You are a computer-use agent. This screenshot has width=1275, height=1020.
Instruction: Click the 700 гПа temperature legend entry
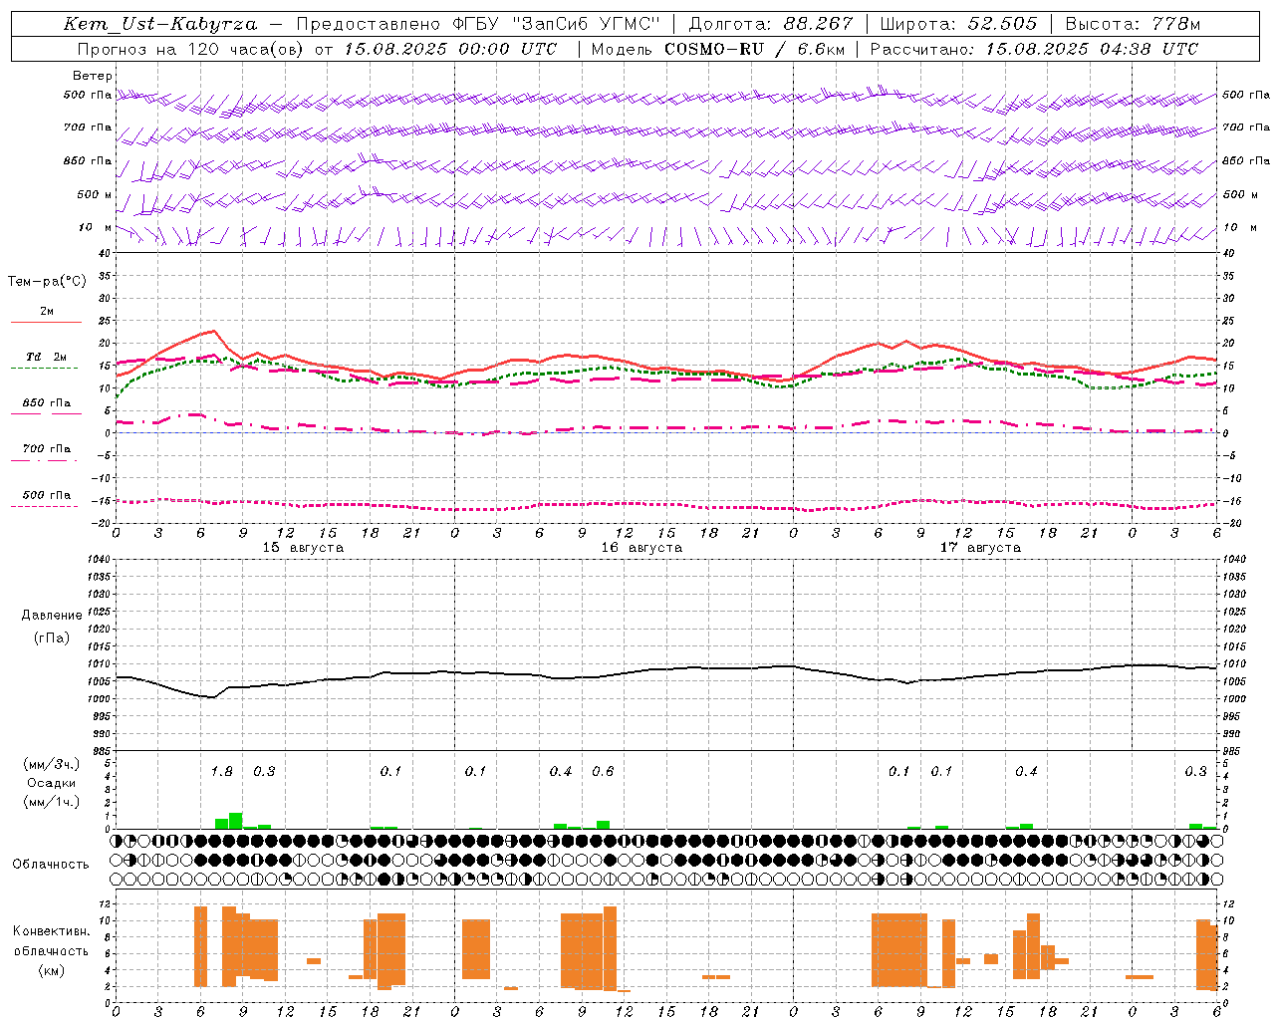click(47, 448)
